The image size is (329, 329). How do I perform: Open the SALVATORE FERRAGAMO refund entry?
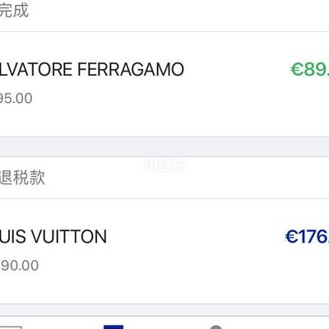[x=164, y=84]
